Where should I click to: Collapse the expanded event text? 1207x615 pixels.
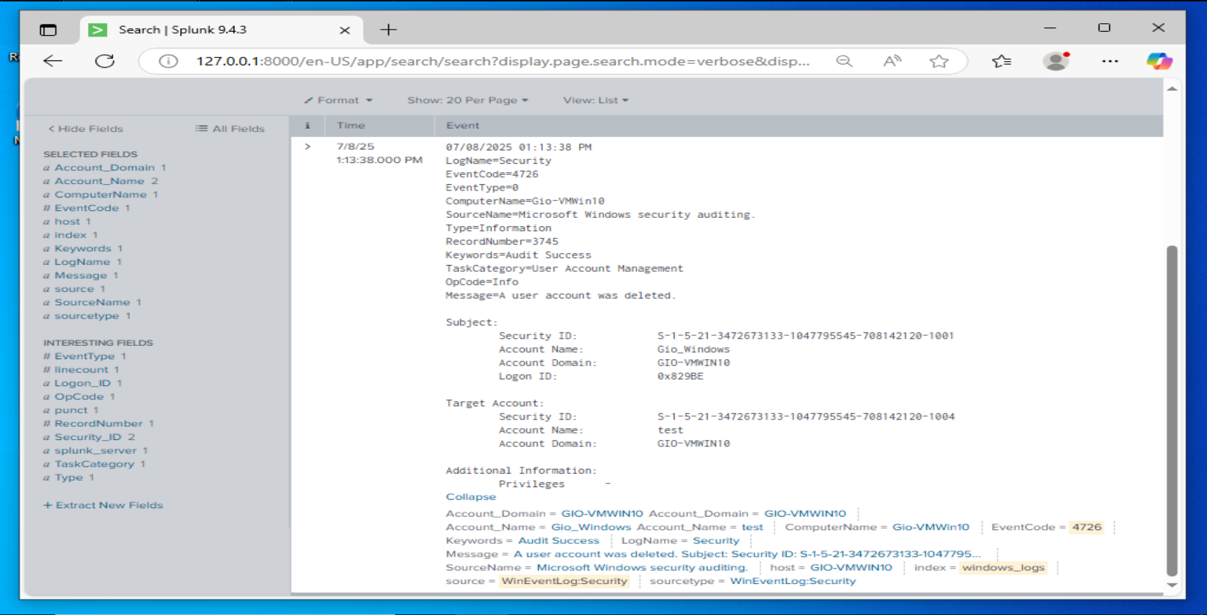(471, 497)
